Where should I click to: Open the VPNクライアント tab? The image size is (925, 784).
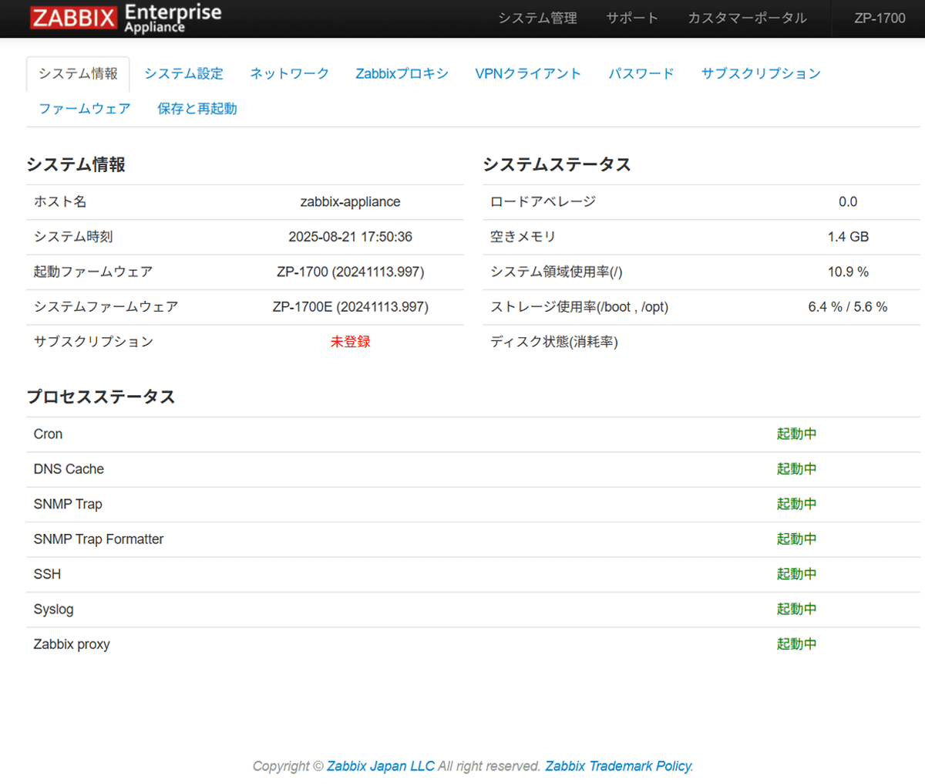coord(529,73)
